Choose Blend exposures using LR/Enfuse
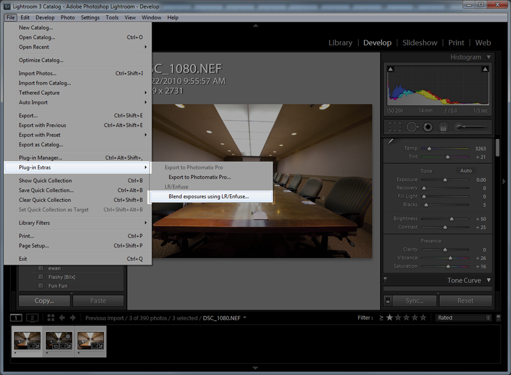This screenshot has height=375, width=511. point(211,196)
